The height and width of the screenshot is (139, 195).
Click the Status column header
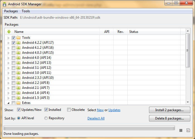click(154, 32)
